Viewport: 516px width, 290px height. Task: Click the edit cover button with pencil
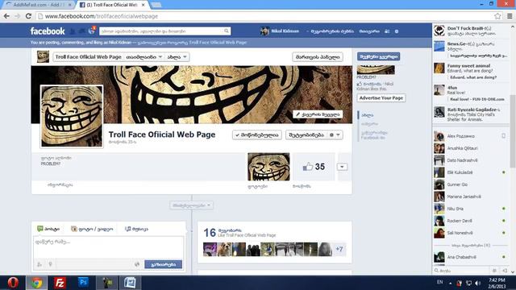click(x=318, y=114)
